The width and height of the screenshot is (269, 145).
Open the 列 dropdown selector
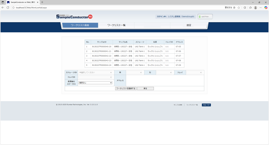coord(134,72)
